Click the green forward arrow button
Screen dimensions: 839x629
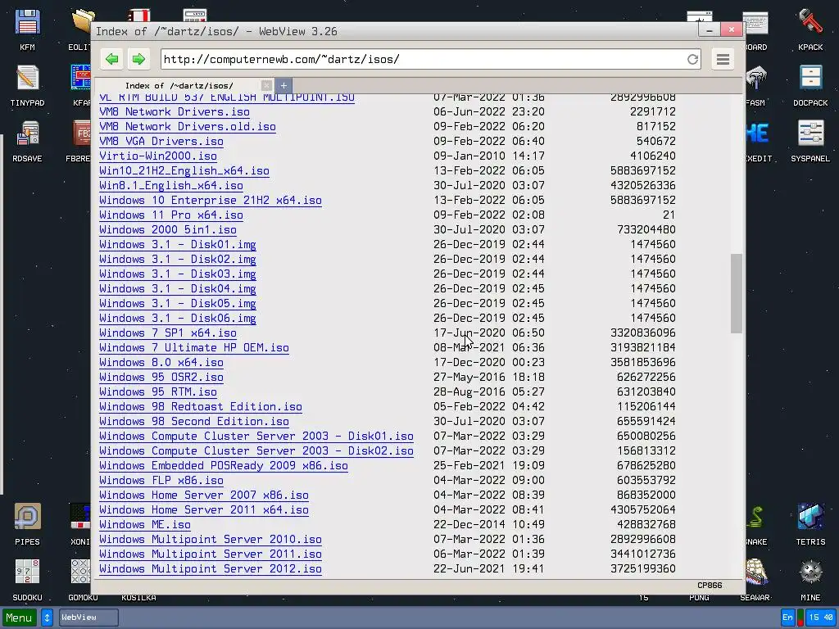(x=138, y=59)
